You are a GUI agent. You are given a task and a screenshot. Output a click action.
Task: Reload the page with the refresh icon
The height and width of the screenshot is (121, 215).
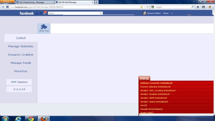tap(147, 7)
